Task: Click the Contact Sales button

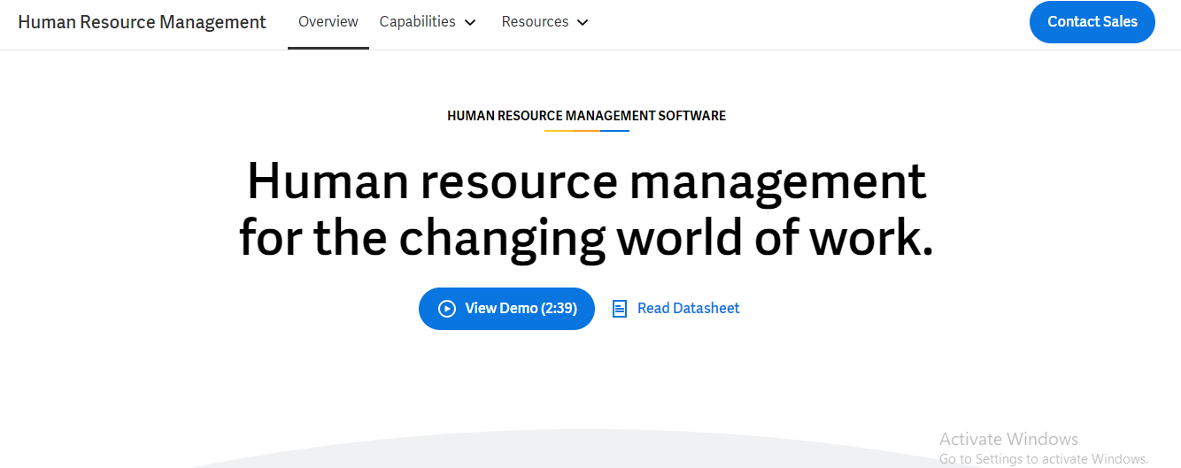Action: pyautogui.click(x=1092, y=22)
